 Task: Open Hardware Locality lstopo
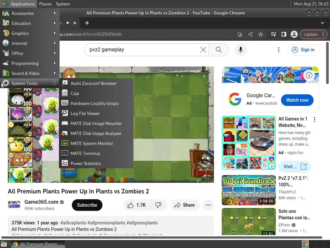click(x=96, y=103)
